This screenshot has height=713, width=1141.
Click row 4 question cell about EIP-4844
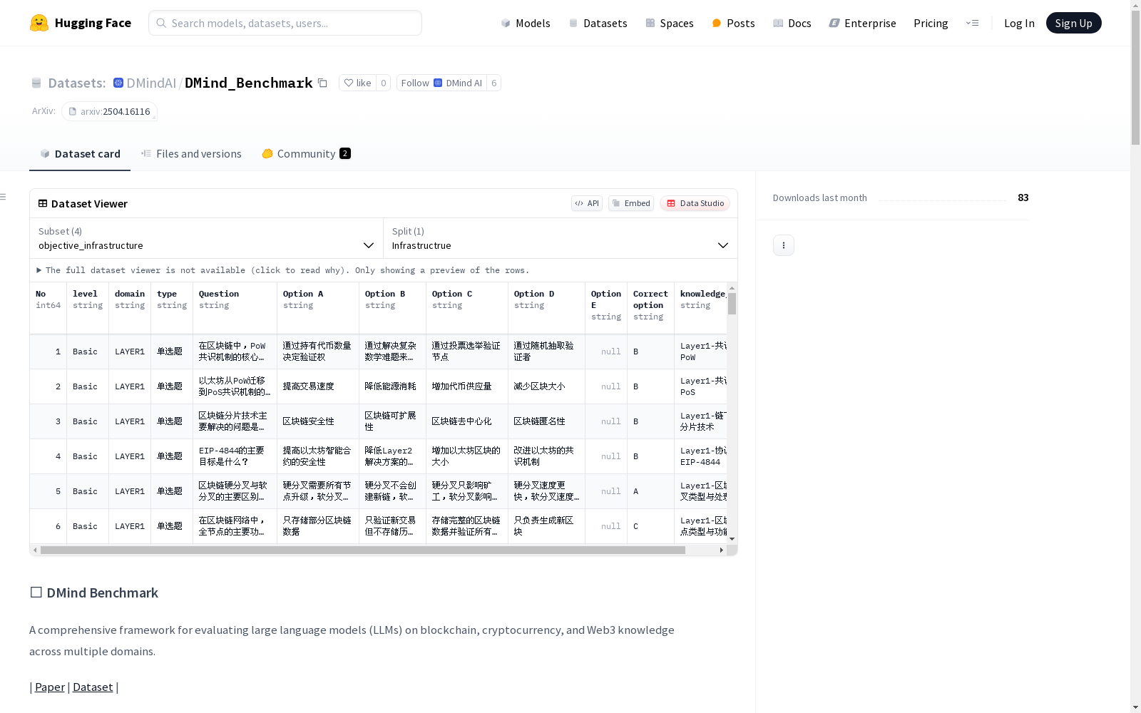click(x=235, y=456)
